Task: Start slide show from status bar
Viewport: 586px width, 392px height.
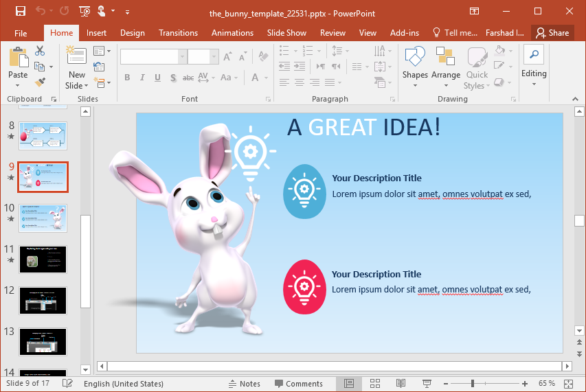Action: coord(426,384)
